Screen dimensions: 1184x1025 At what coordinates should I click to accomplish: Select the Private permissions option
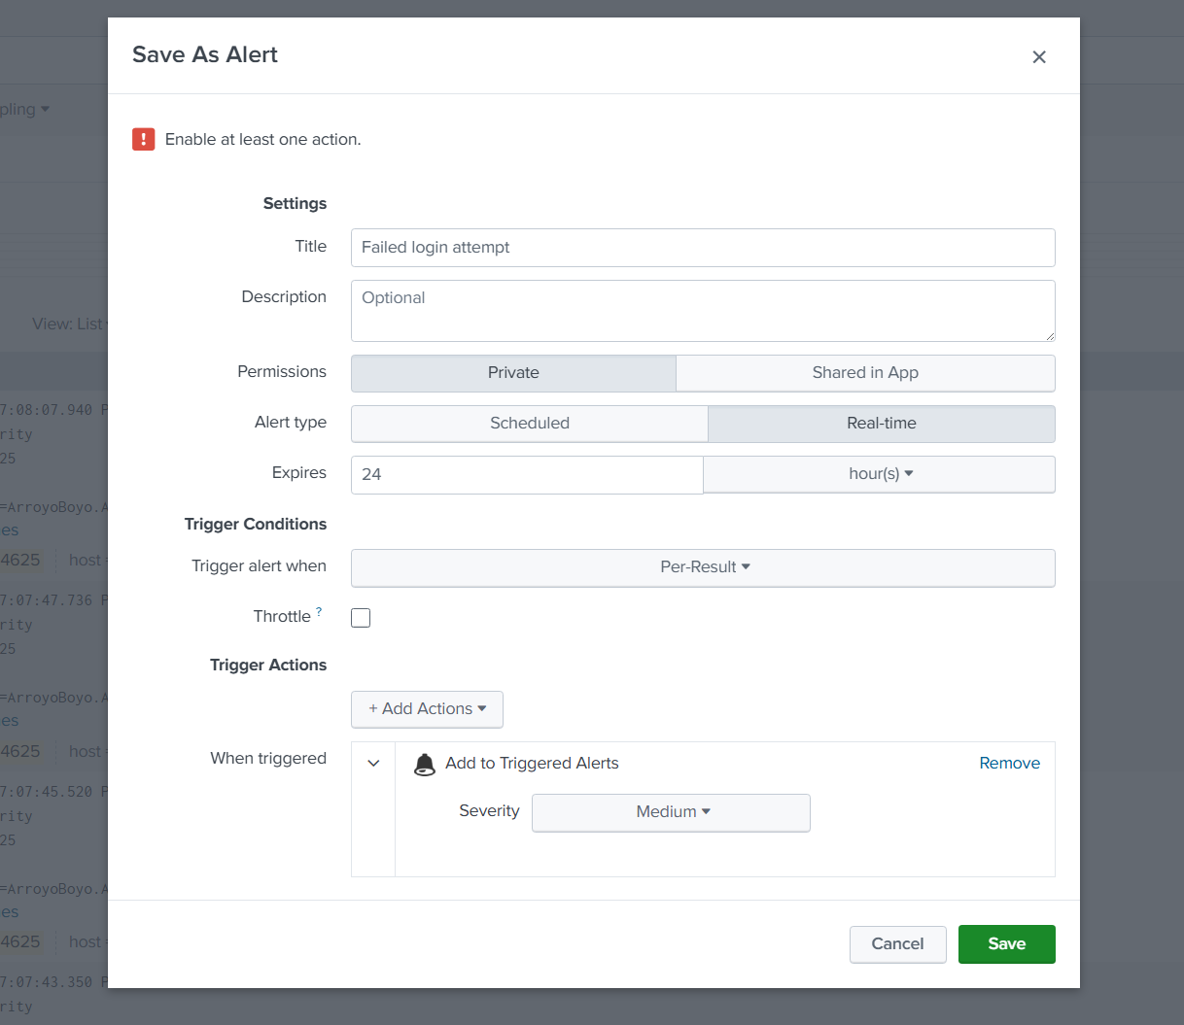[513, 373]
